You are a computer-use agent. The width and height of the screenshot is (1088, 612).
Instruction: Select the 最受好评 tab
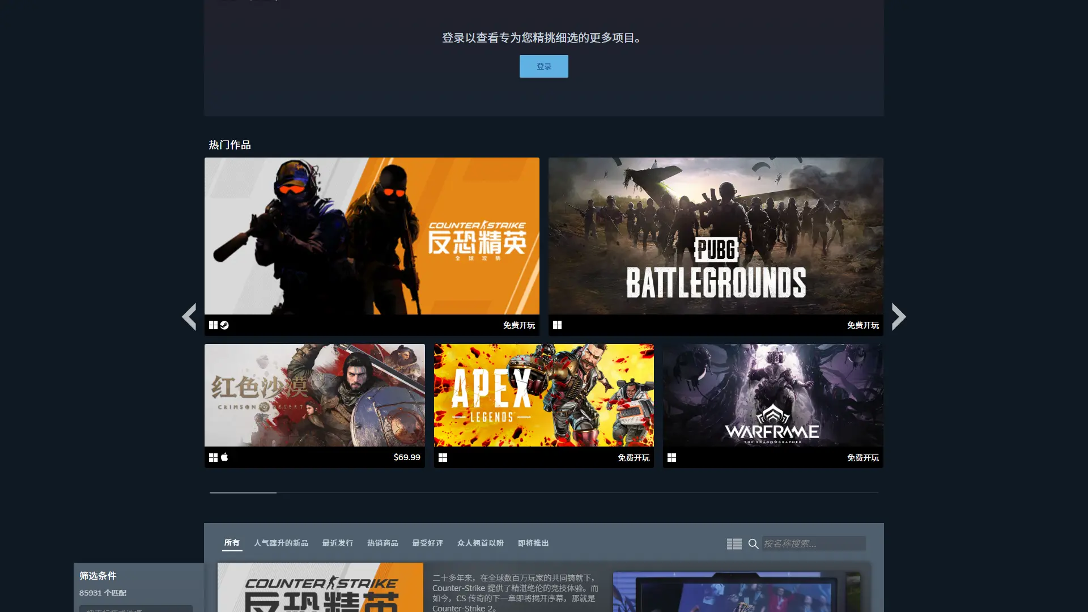click(x=428, y=543)
